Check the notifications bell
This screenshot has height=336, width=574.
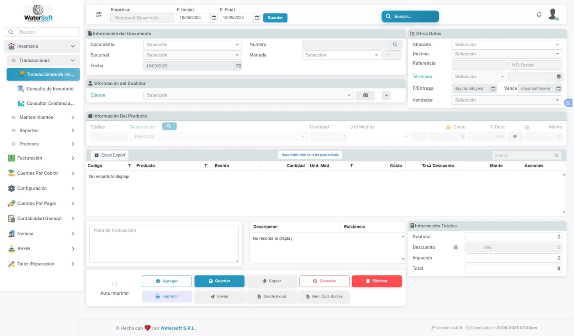click(x=539, y=15)
